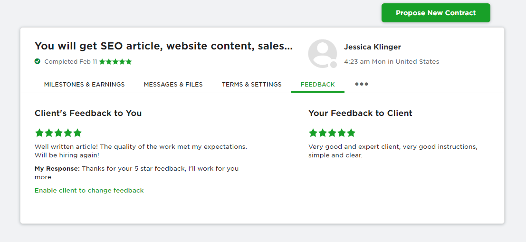
Task: Click the Jessica Klinger client name
Action: click(372, 47)
